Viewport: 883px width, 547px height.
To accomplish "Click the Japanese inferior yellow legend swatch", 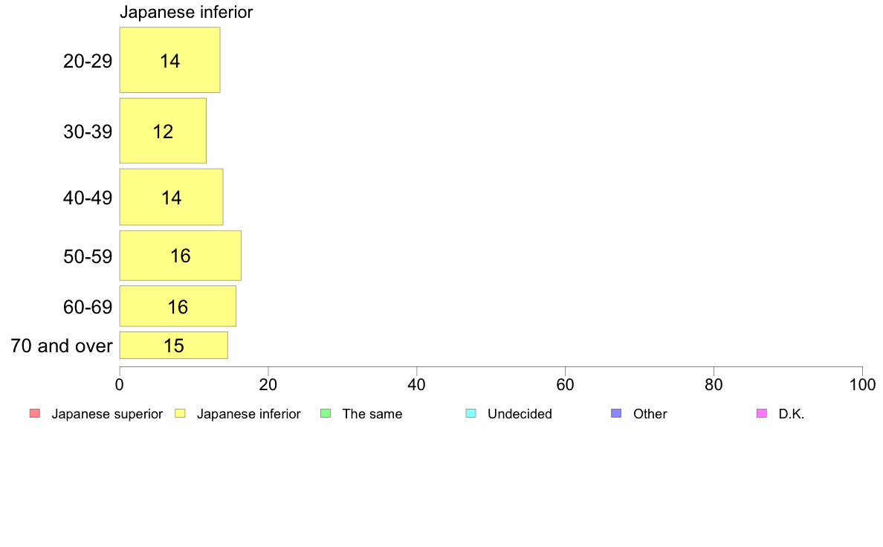I will 179,413.
